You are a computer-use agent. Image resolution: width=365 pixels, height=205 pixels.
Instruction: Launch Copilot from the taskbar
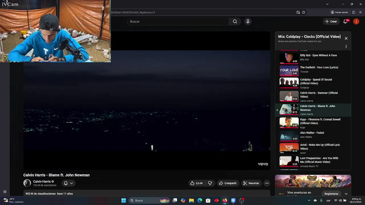(183, 200)
